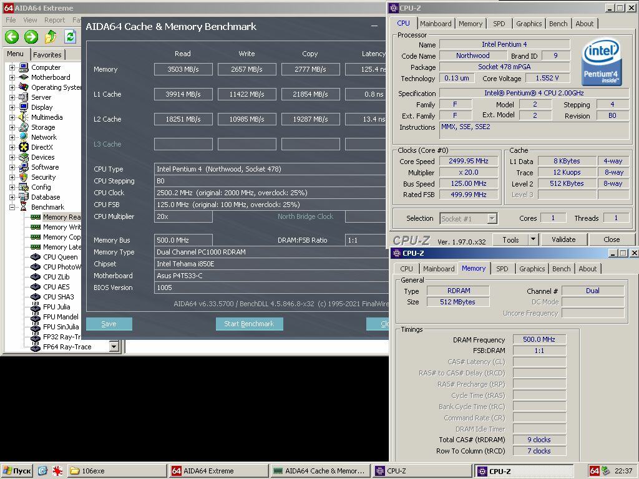Open the Tools dropdown arrow in CPU-Z
639x479 pixels.
(x=533, y=239)
